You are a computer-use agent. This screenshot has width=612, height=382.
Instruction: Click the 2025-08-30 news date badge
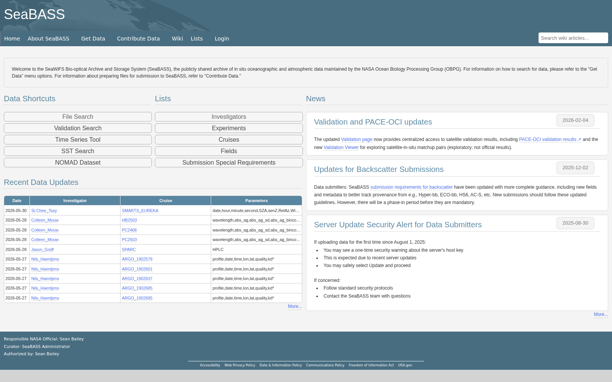(x=575, y=223)
